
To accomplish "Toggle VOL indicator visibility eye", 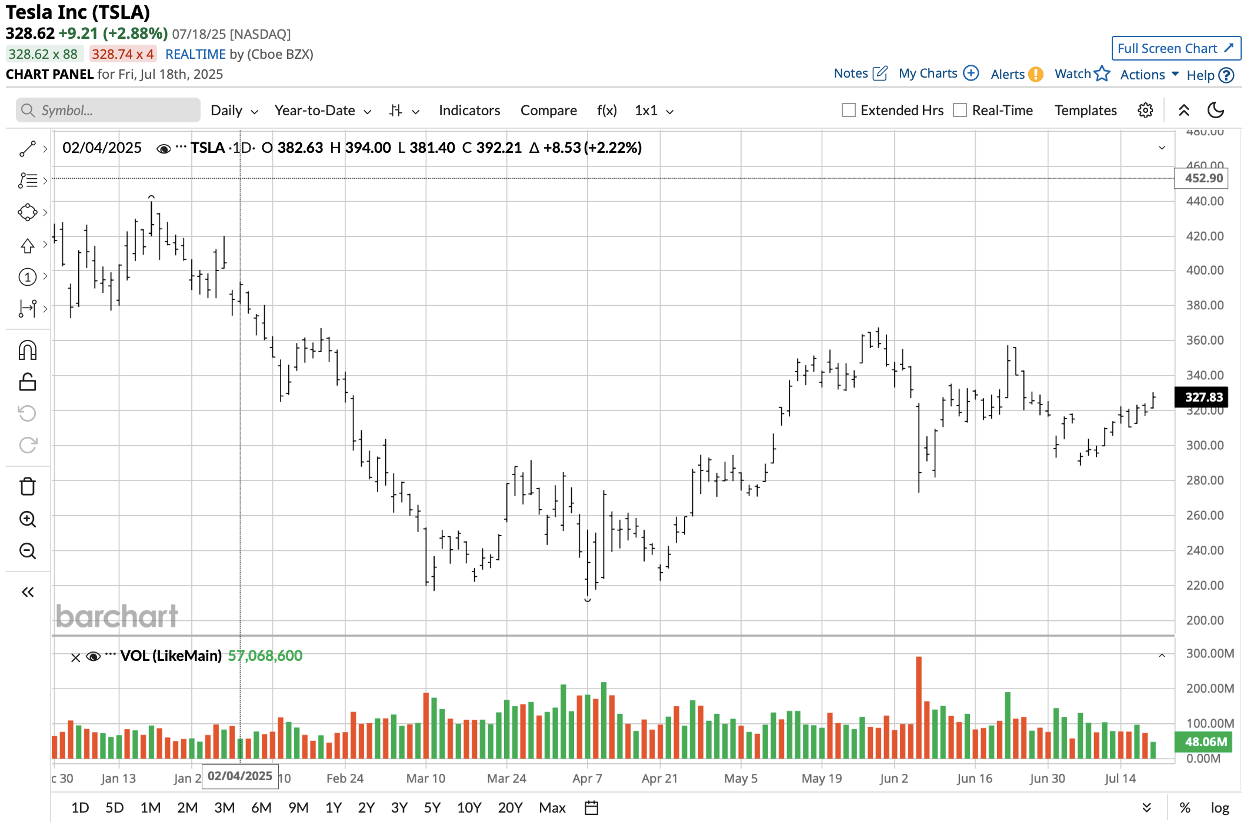I will 93,656.
